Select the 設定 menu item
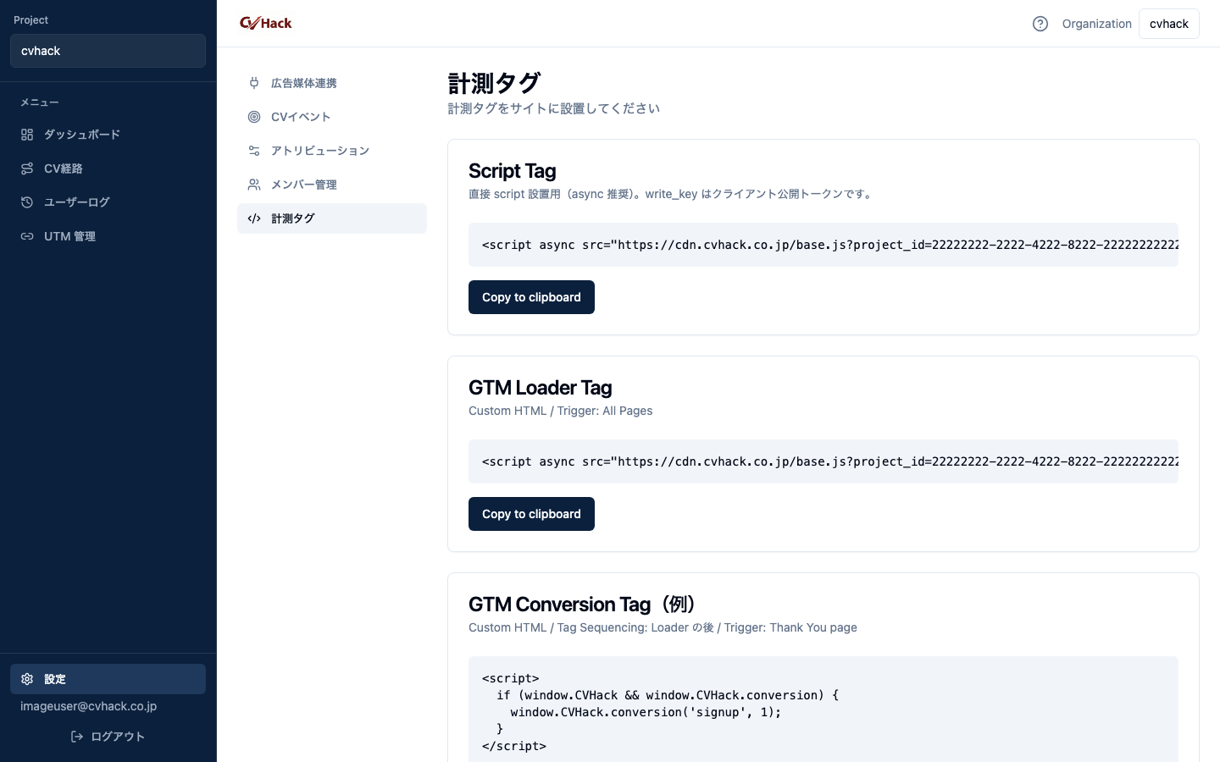Screen dimensions: 1220x762 tap(108, 679)
